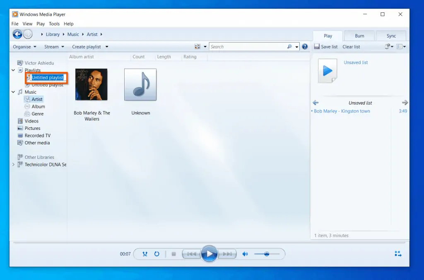
Task: Open the Create playlist dropdown arrow
Action: [x=107, y=47]
